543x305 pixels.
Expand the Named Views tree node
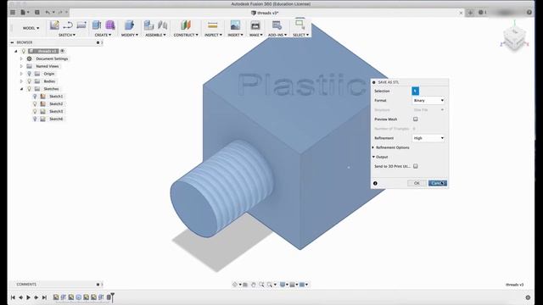coord(21,66)
